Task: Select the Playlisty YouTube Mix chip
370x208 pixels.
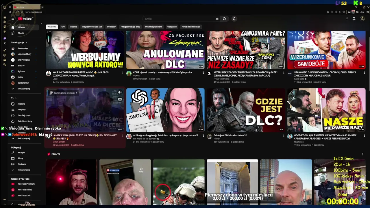Action: click(x=92, y=27)
